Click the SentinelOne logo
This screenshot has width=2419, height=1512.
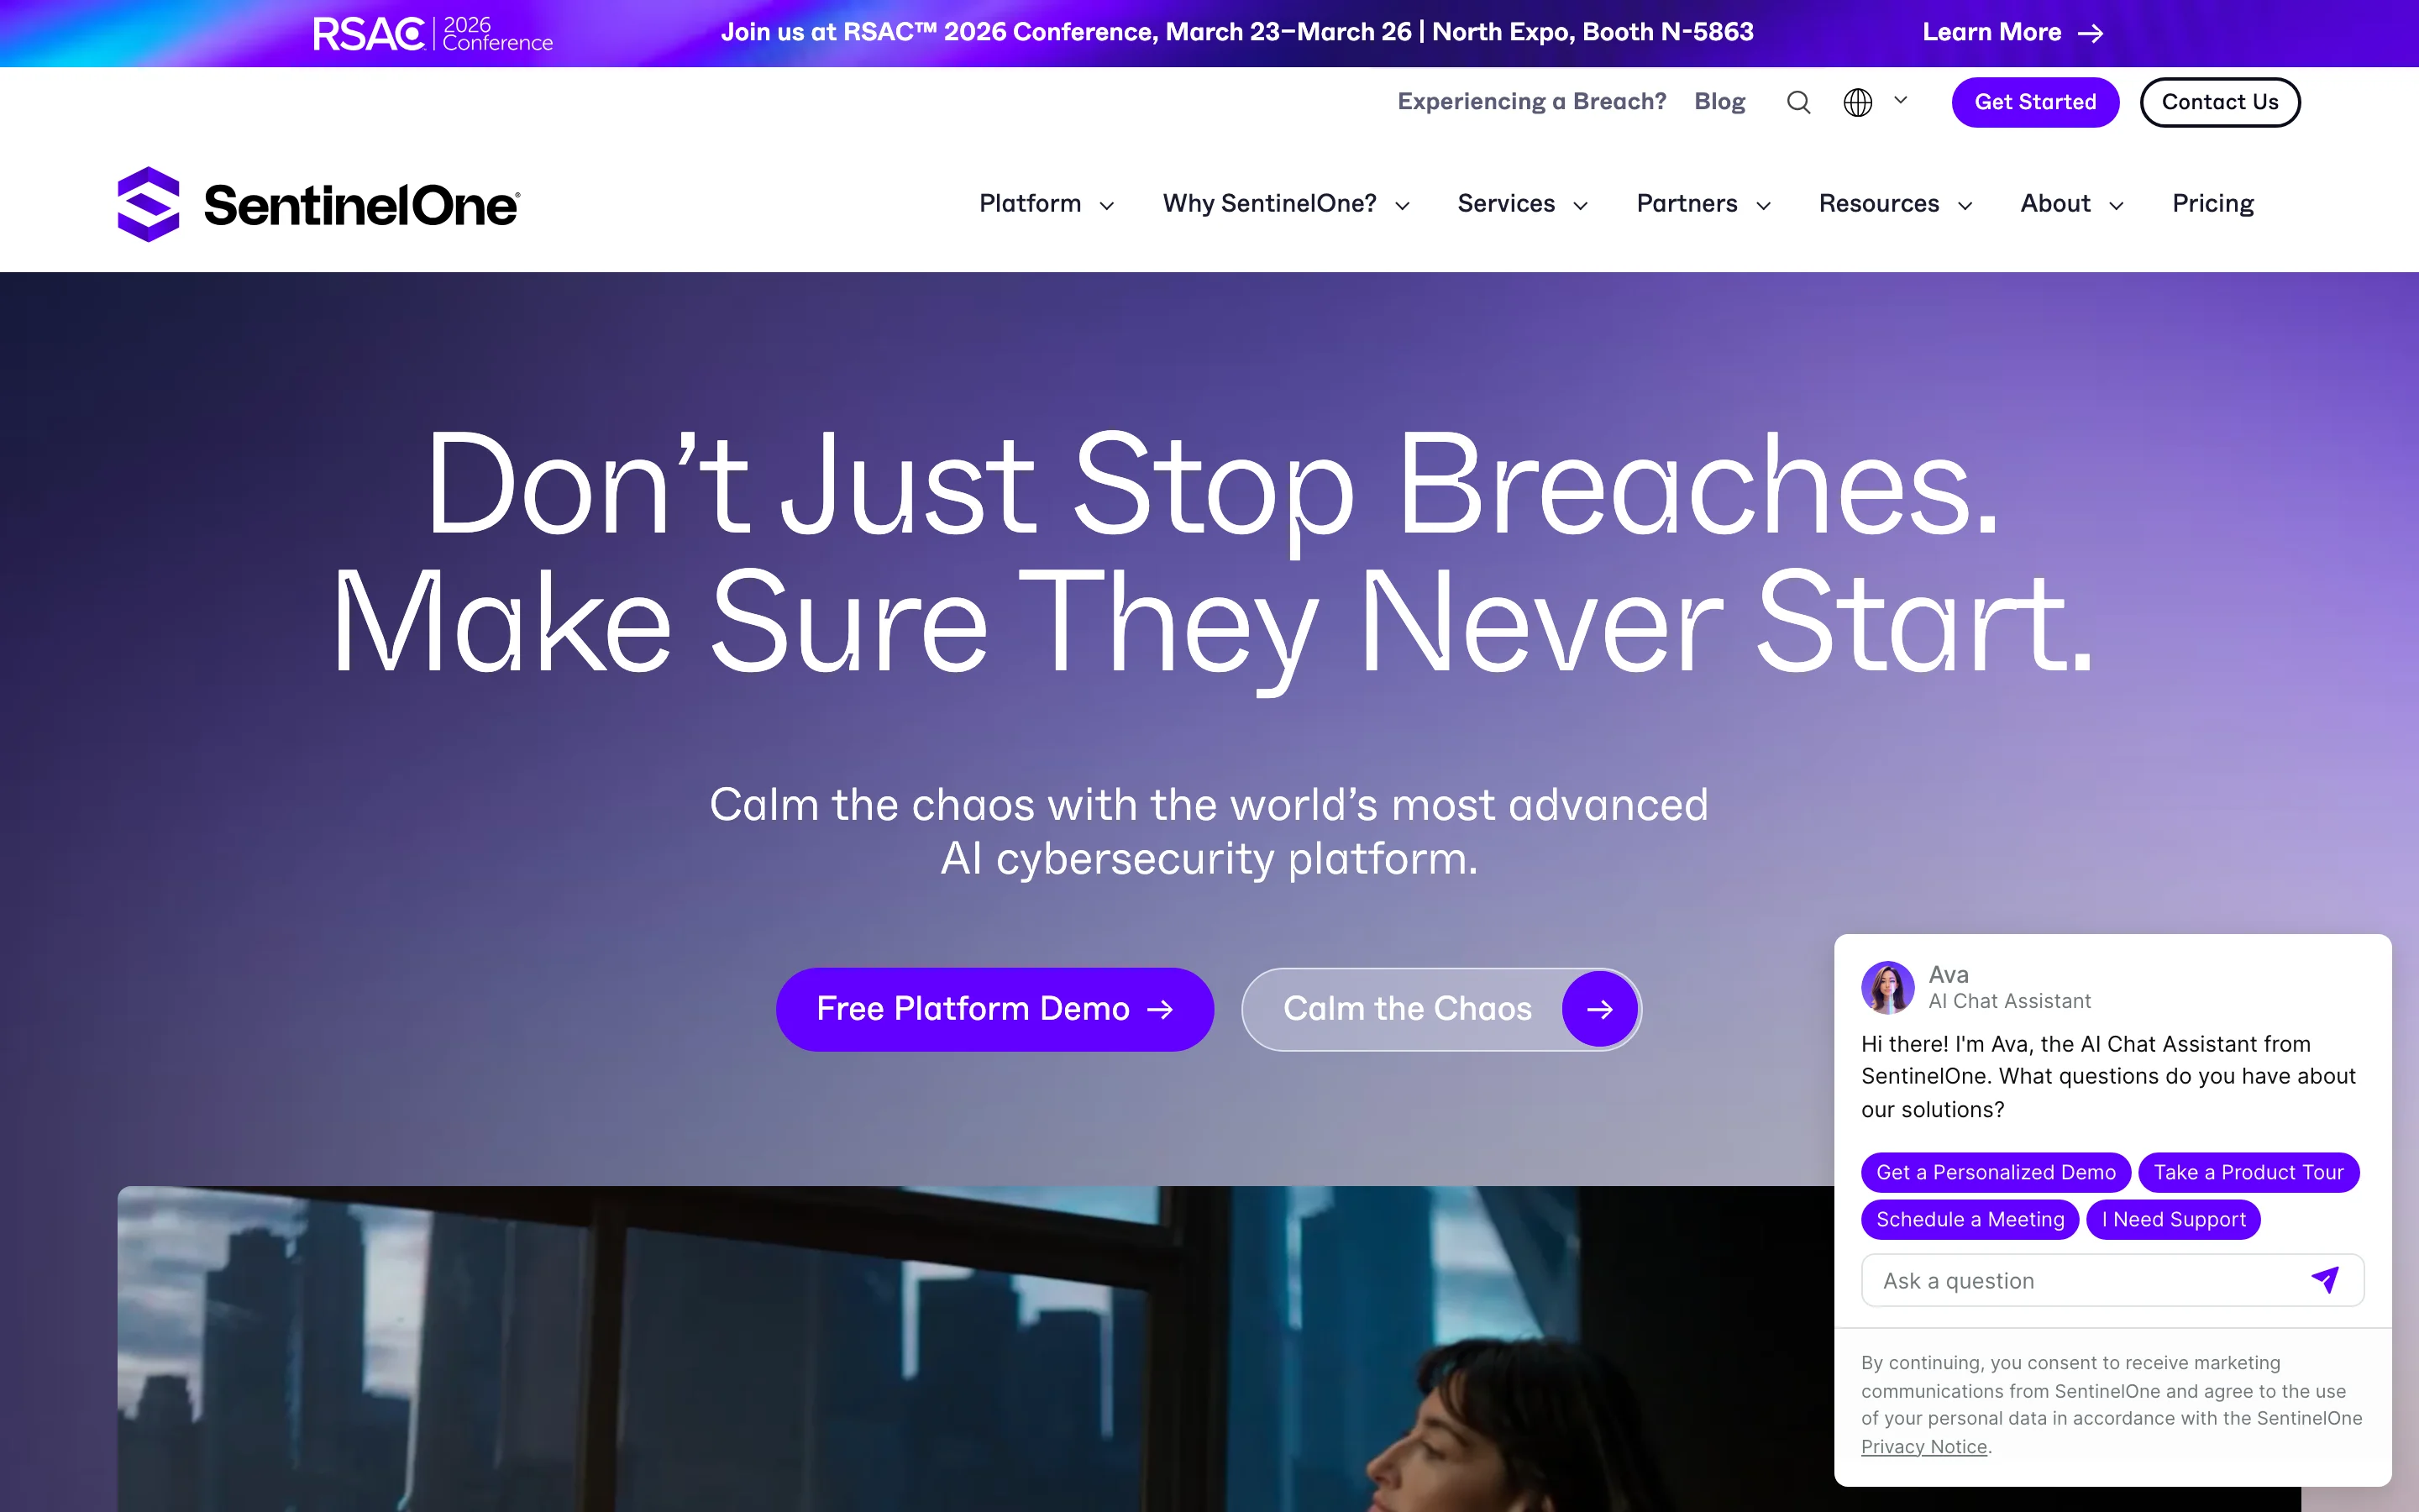pyautogui.click(x=317, y=204)
